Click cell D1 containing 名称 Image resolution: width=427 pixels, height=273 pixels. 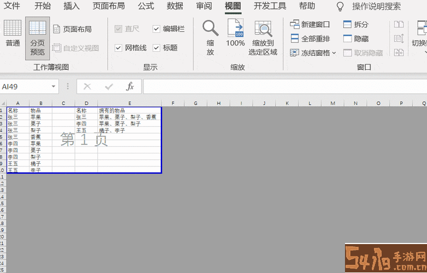[86, 110]
